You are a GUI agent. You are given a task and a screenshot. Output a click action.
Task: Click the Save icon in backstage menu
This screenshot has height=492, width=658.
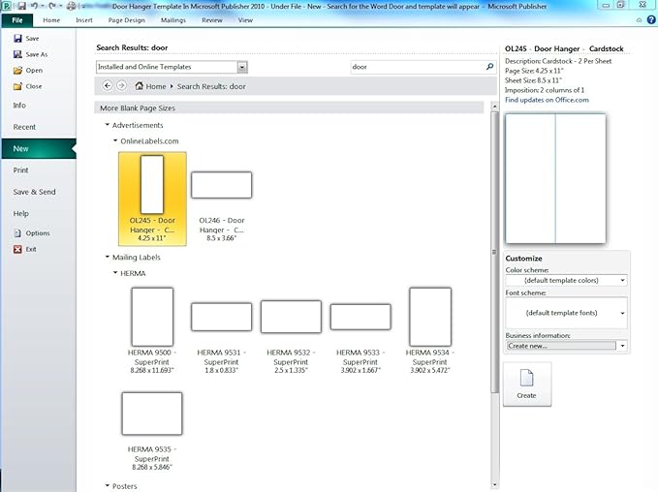pyautogui.click(x=18, y=39)
